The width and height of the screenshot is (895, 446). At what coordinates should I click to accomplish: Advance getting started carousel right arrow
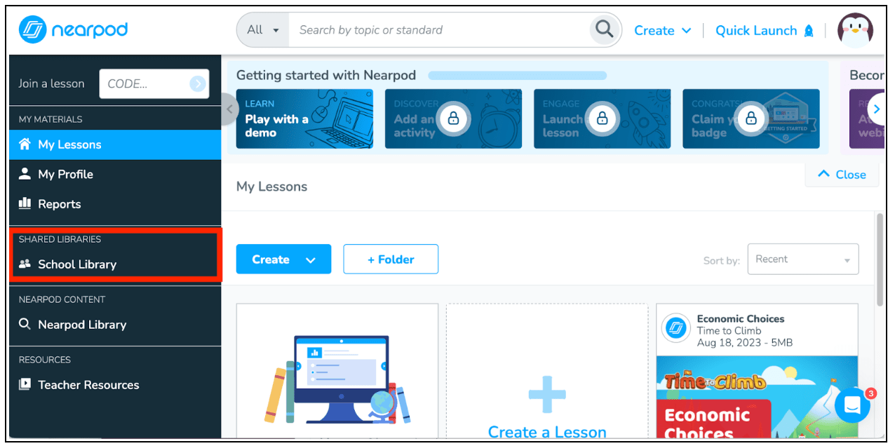877,109
